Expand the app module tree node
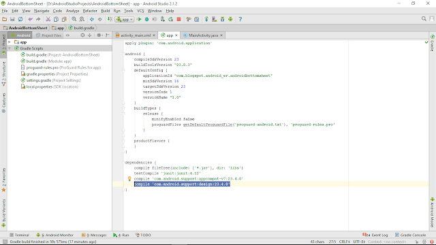The width and height of the screenshot is (436, 245). point(10,42)
